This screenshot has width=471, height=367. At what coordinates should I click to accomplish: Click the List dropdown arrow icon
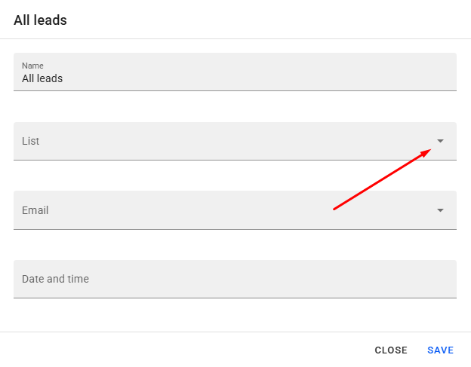coord(440,141)
